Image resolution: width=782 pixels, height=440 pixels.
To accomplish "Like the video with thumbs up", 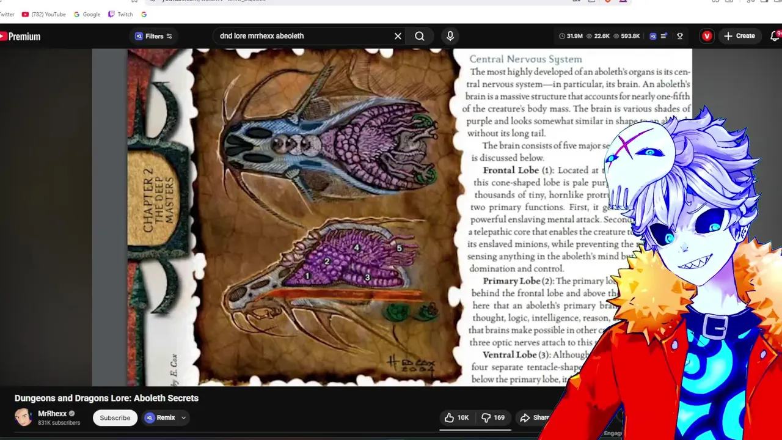I will click(456, 417).
